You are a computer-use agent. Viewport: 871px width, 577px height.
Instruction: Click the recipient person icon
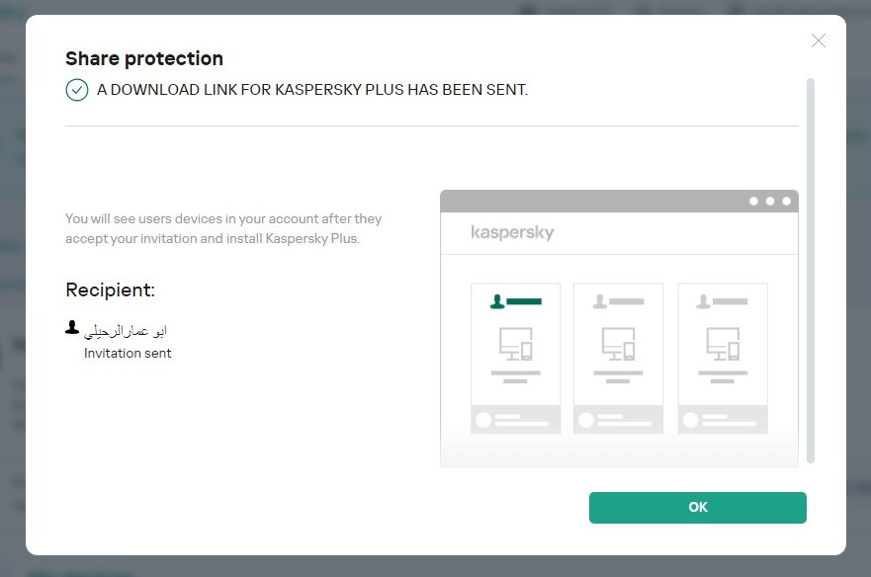point(72,327)
